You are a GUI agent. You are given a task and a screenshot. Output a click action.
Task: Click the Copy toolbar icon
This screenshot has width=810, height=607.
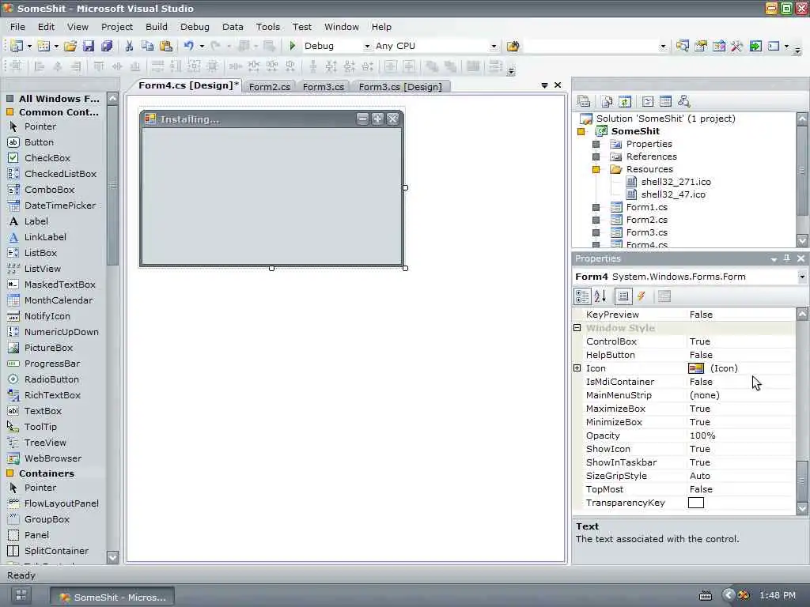[x=147, y=46]
